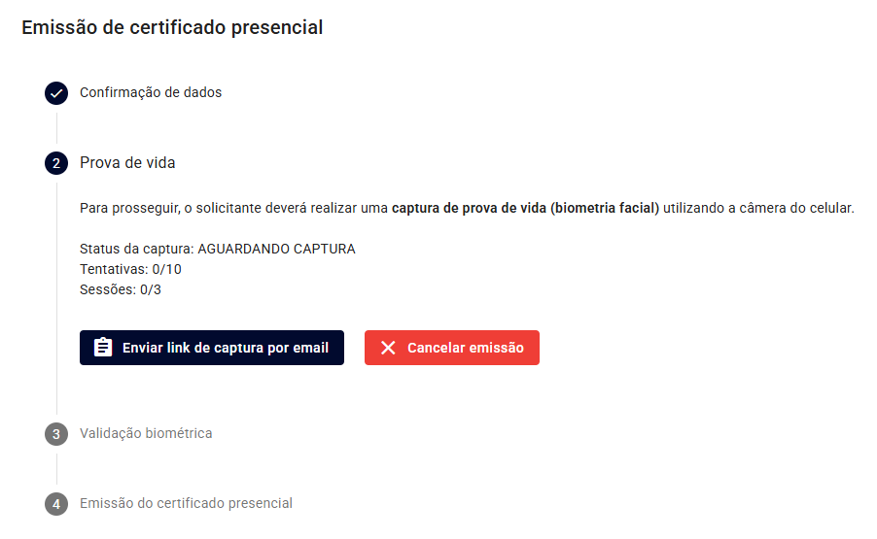Select the Prova de vida step label
The height and width of the screenshot is (539, 877).
pos(127,163)
